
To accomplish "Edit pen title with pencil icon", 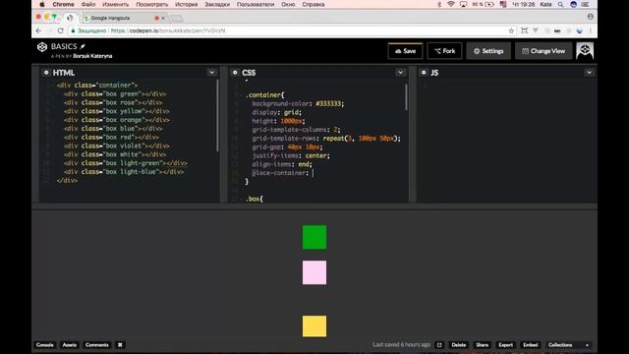I will coord(83,46).
